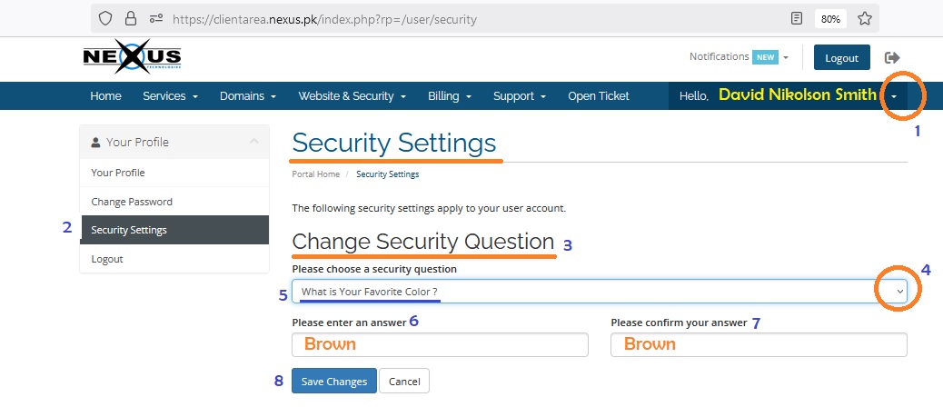Screen dimensions: 943x407
Task: Click the shield tracking protection icon
Action: 105,19
